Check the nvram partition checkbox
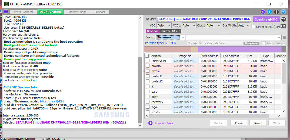 (148, 71)
